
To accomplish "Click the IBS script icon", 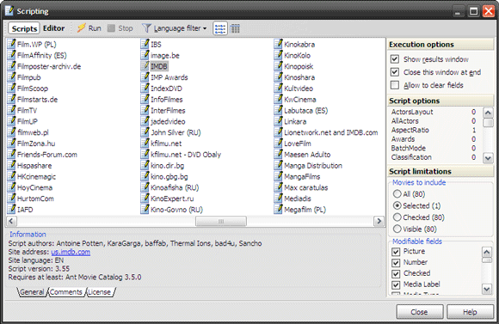I will [145, 44].
